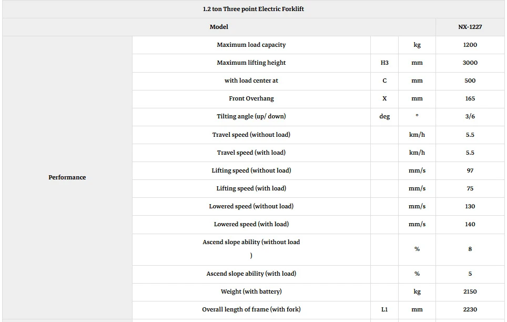Select 'Lowered speed (with load)' label

251,224
